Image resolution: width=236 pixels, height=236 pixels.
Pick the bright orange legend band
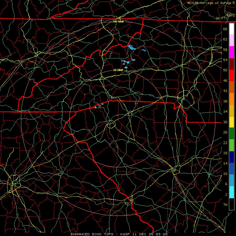point(232,99)
